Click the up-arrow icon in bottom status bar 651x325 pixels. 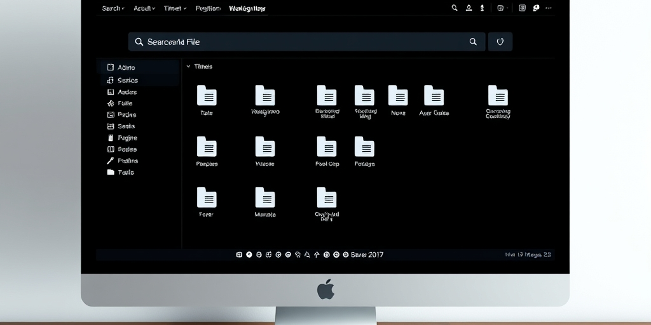tap(317, 255)
